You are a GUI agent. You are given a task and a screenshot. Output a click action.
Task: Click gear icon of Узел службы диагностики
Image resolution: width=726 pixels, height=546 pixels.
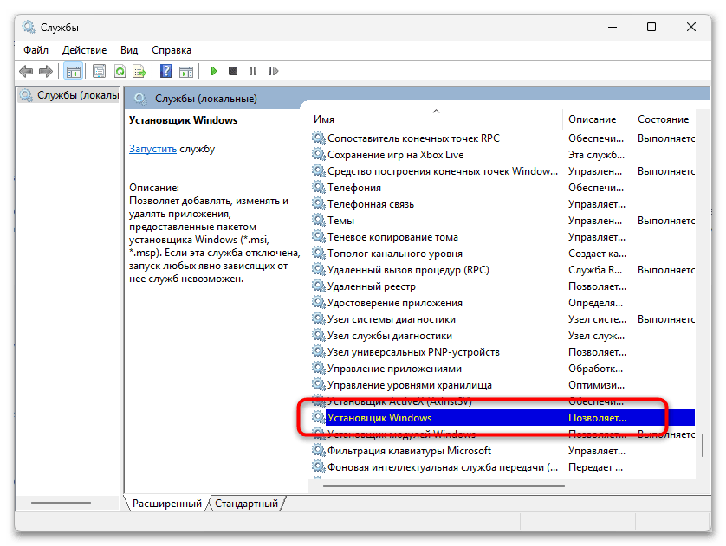pos(319,335)
